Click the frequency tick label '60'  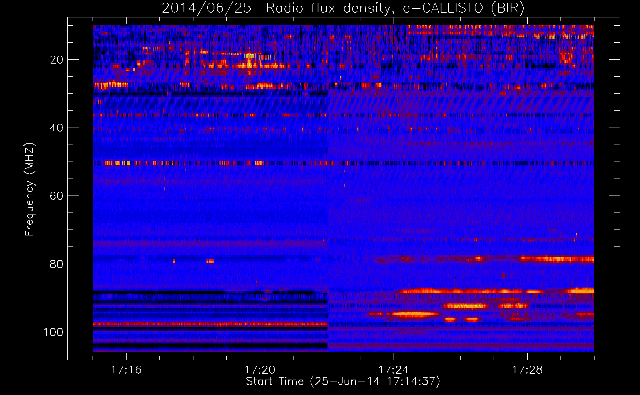tap(57, 196)
